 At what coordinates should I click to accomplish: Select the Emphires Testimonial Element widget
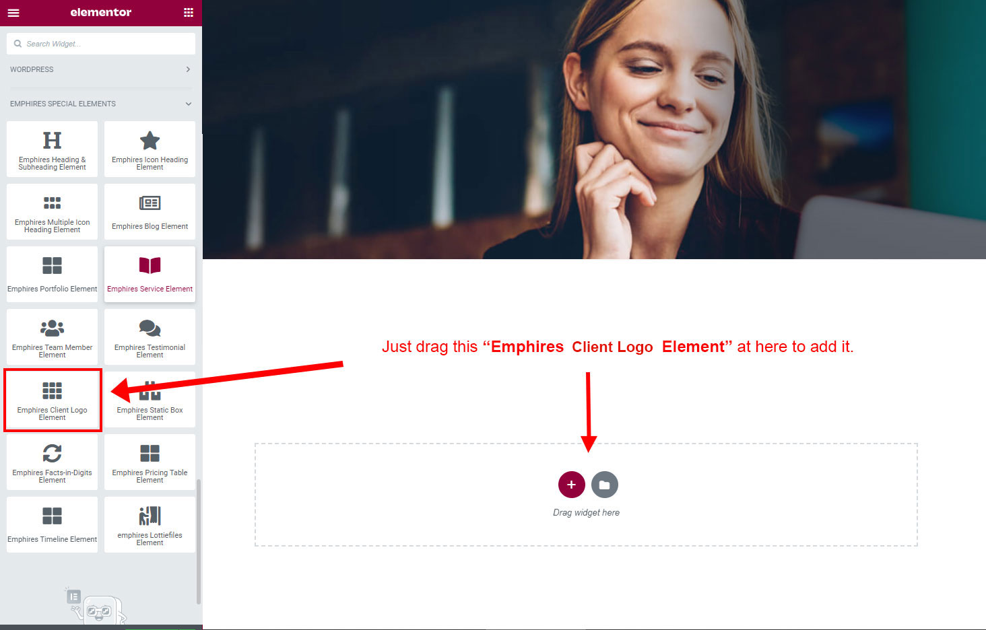coord(150,337)
